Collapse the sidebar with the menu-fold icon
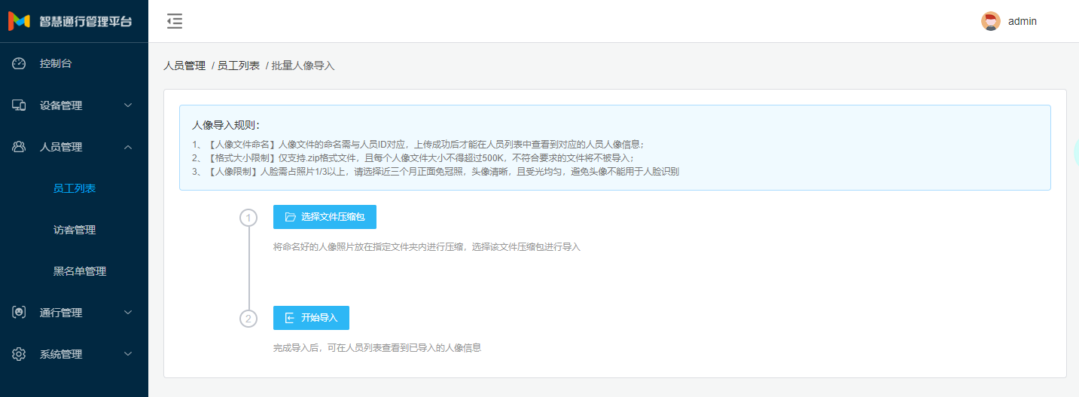Viewport: 1079px width, 397px height. pos(175,21)
